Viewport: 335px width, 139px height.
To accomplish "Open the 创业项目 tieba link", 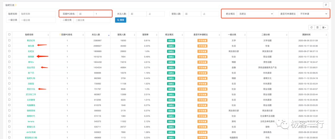I will [31, 67].
